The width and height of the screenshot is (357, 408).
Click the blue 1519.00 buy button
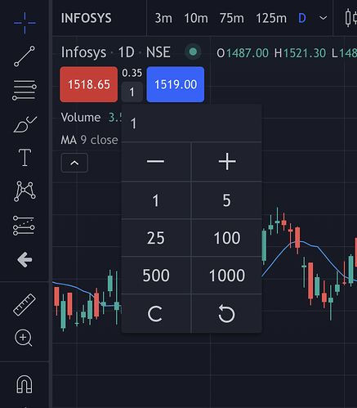(176, 84)
